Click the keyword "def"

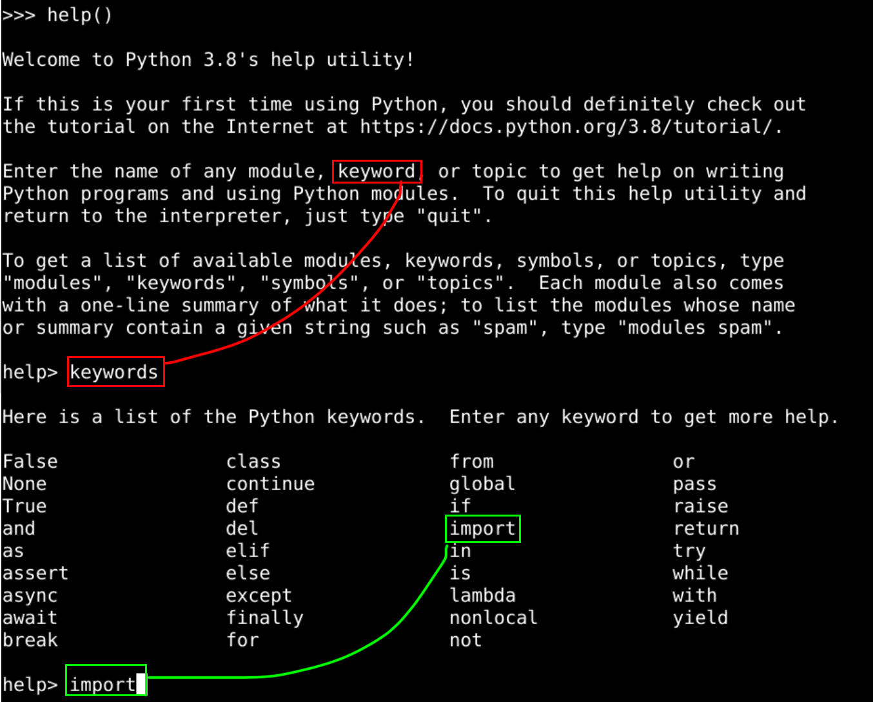(x=242, y=506)
